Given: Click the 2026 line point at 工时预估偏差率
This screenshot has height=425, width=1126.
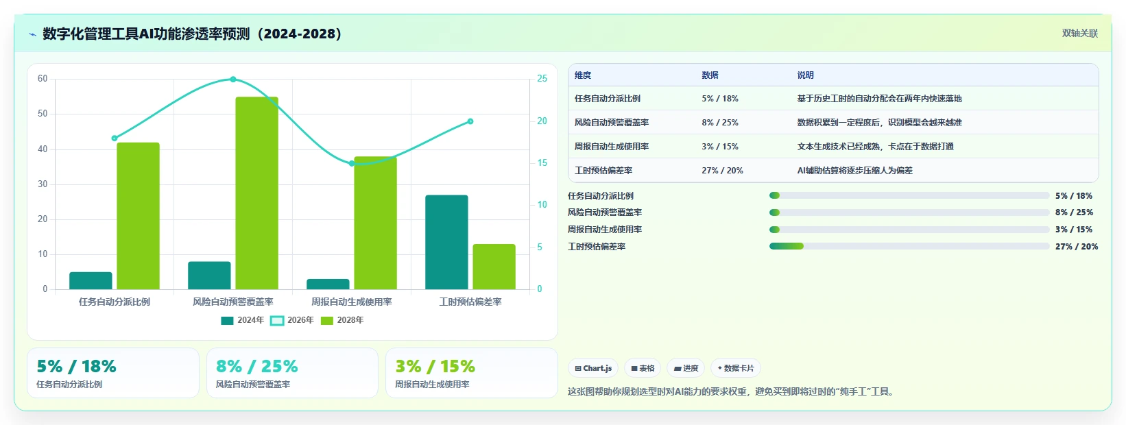Looking at the screenshot, I should tap(470, 121).
